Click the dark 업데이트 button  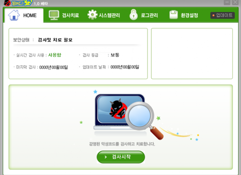(222, 15)
